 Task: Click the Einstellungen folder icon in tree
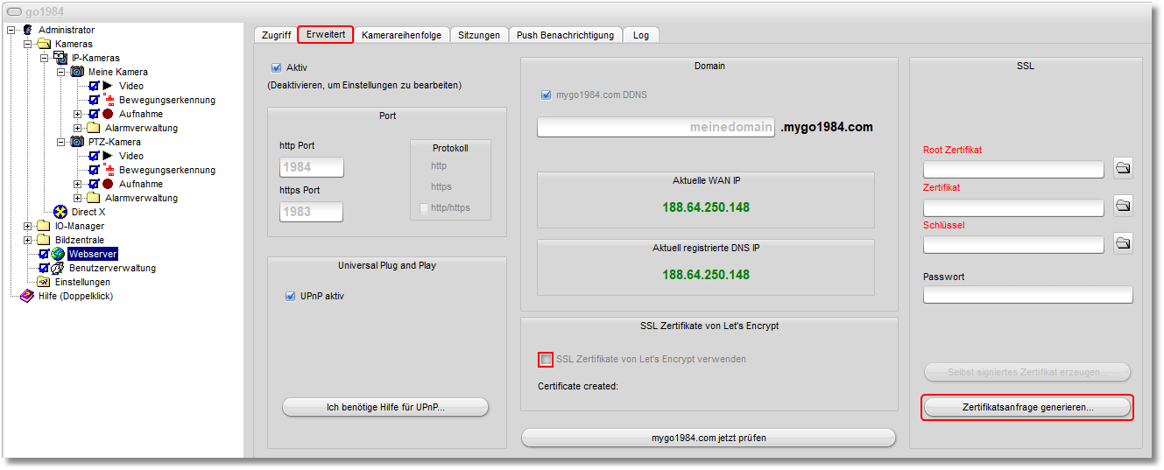(43, 282)
